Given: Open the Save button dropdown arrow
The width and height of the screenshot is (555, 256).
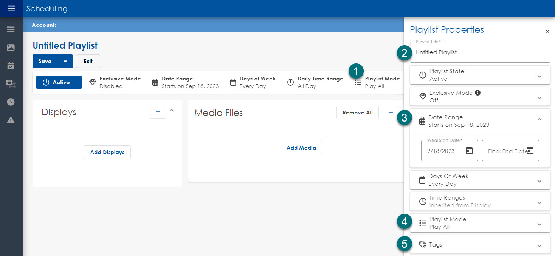Looking at the screenshot, I should coord(65,61).
